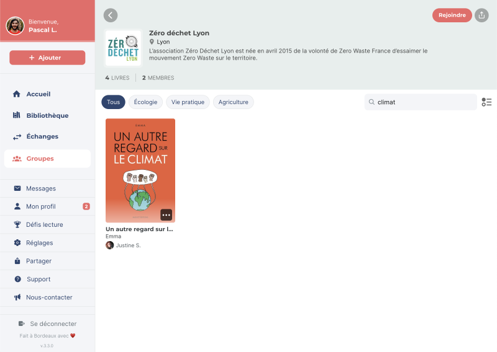Filter books by Vie pratique
The width and height of the screenshot is (497, 352).
click(x=188, y=102)
